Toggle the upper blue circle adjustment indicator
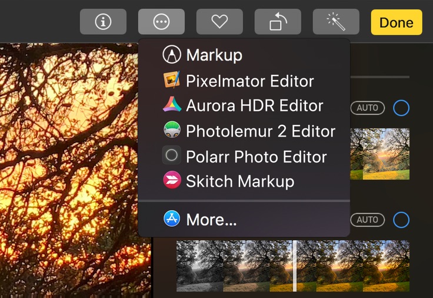433x298 pixels. point(401,108)
